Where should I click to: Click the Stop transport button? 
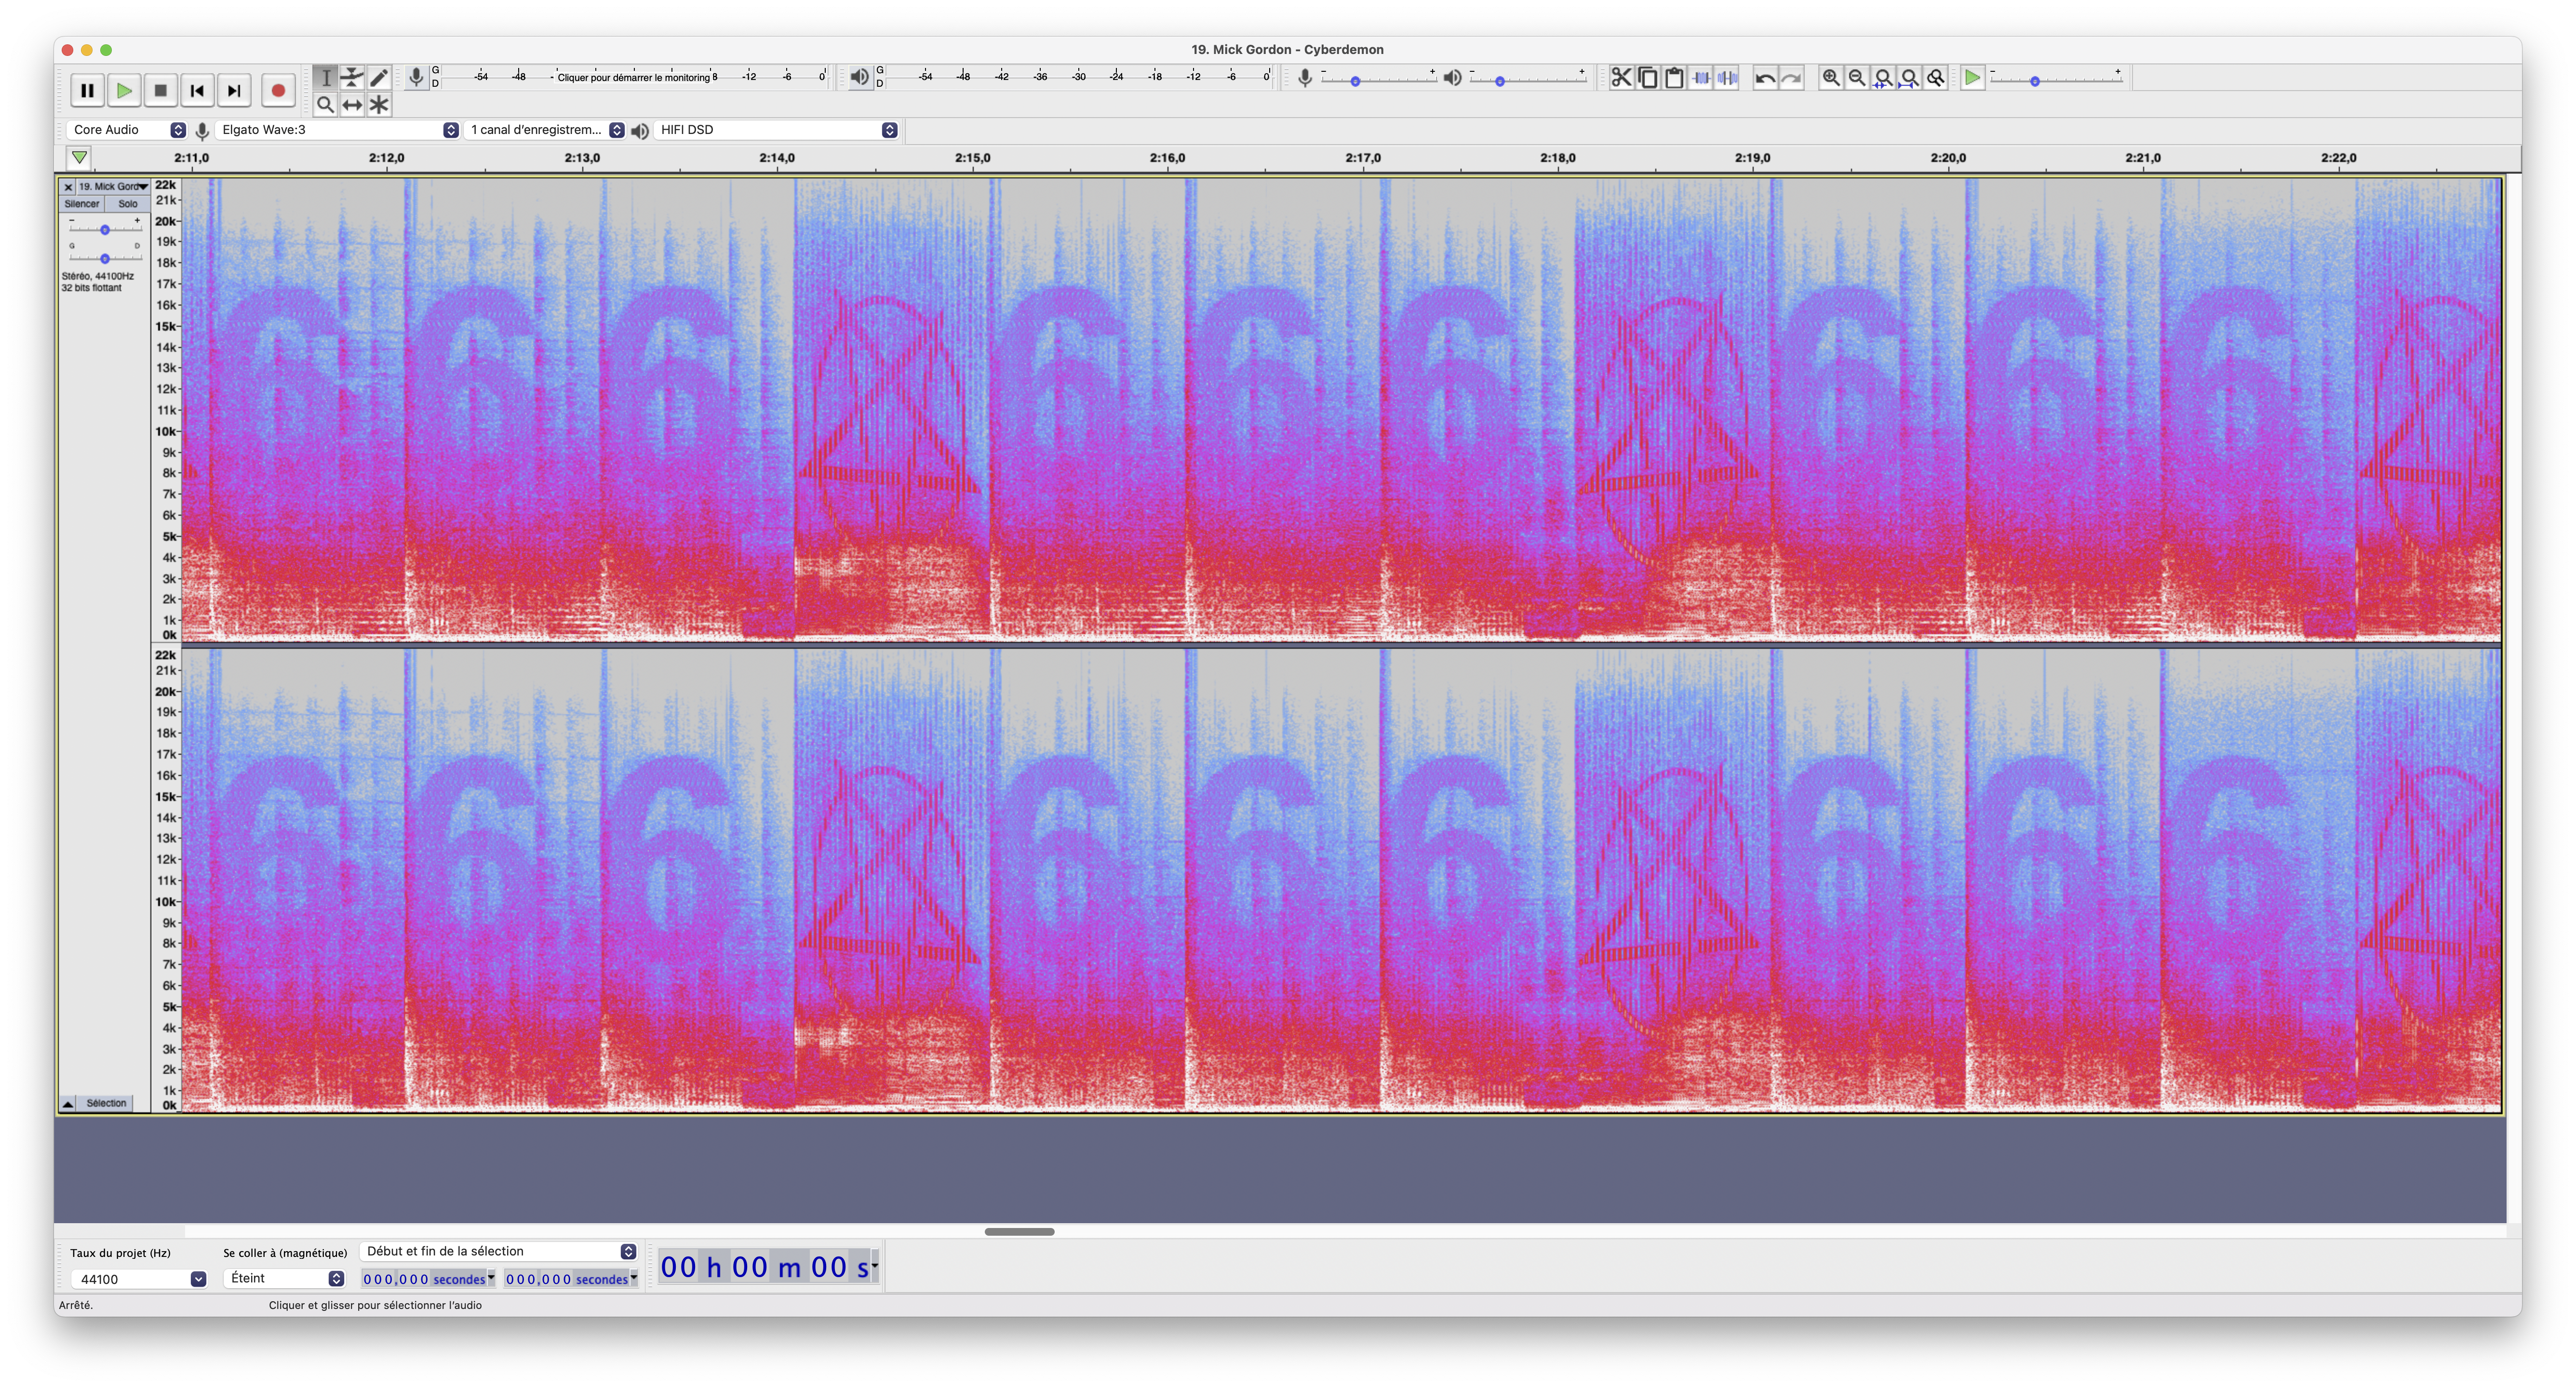point(160,90)
